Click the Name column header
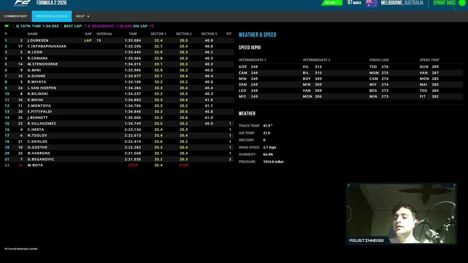 pyautogui.click(x=33, y=34)
